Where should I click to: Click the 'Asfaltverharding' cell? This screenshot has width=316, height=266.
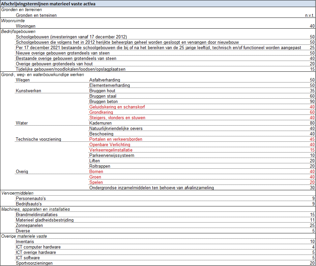(x=105, y=80)
